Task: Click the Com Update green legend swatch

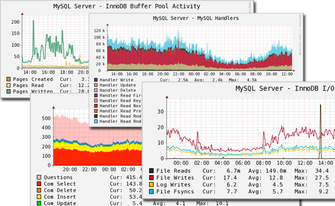Action: [39, 203]
